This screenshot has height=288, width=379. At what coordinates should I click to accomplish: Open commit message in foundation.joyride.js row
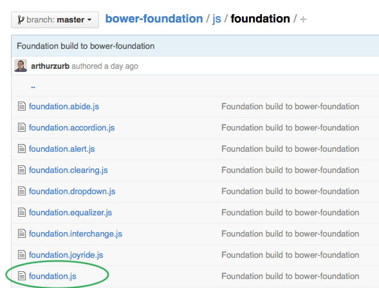(x=290, y=255)
